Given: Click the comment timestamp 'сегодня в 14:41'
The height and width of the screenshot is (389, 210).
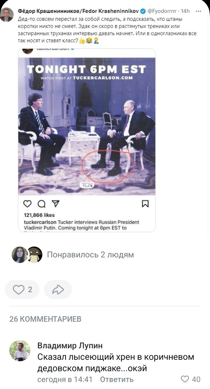Looking at the screenshot, I should tap(65, 379).
